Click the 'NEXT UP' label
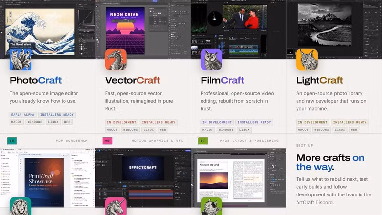382x215 pixels. click(305, 146)
